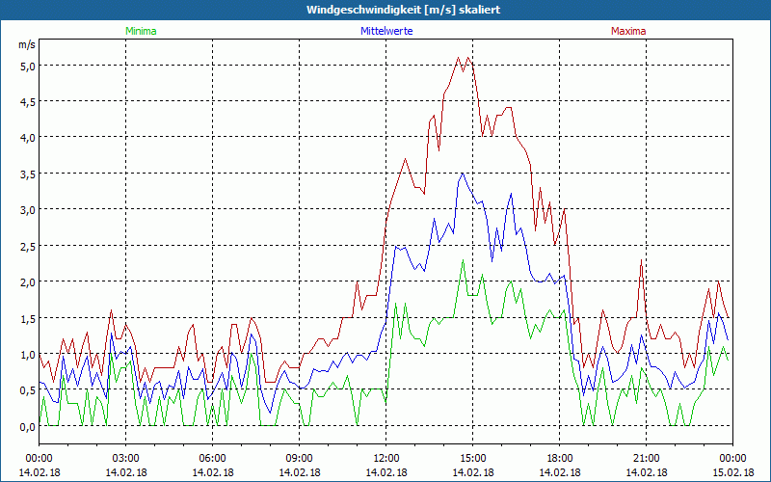Click the chart title Windgeschwindigkeit [m/s] skaliert

tap(403, 10)
